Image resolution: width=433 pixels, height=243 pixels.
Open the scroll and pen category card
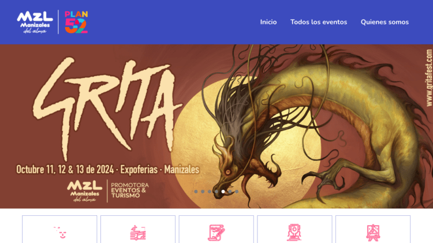click(216, 229)
